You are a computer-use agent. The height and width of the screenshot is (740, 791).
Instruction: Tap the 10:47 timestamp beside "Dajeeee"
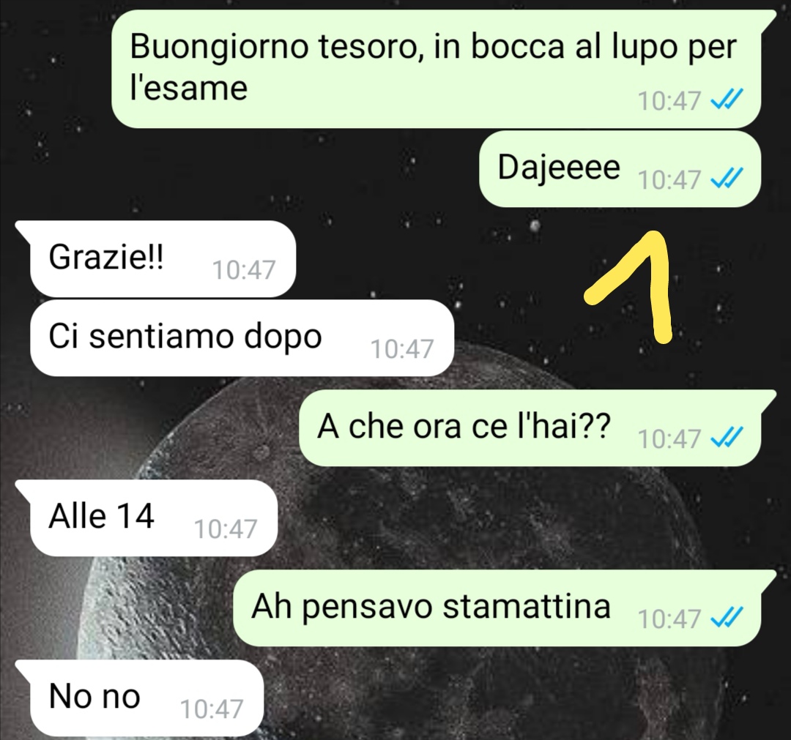click(x=669, y=180)
